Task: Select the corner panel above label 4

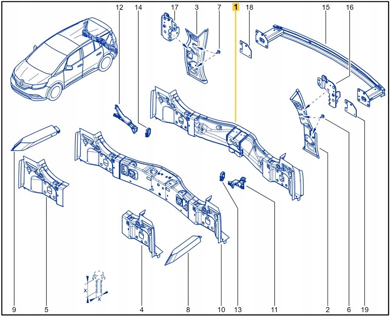Action: point(142,233)
